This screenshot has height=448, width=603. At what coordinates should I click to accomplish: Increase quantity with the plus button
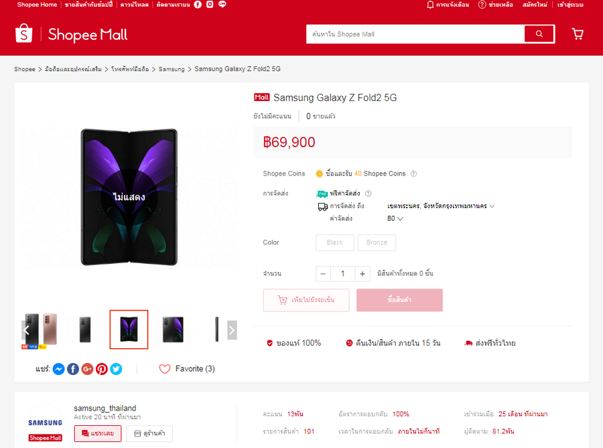pyautogui.click(x=362, y=273)
